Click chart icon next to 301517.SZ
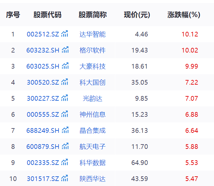This screenshot has height=186, width=214. coord(65,178)
